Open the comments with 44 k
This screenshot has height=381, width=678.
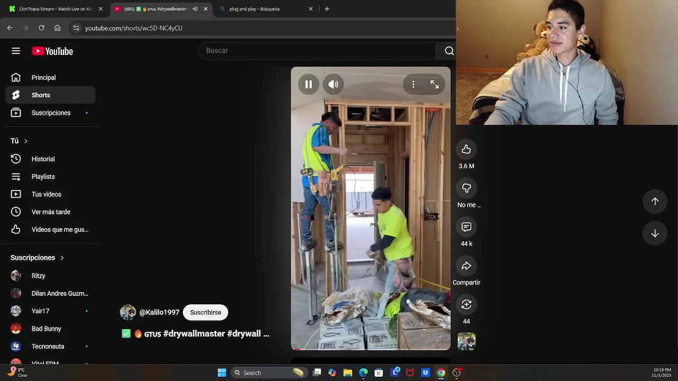tap(466, 227)
